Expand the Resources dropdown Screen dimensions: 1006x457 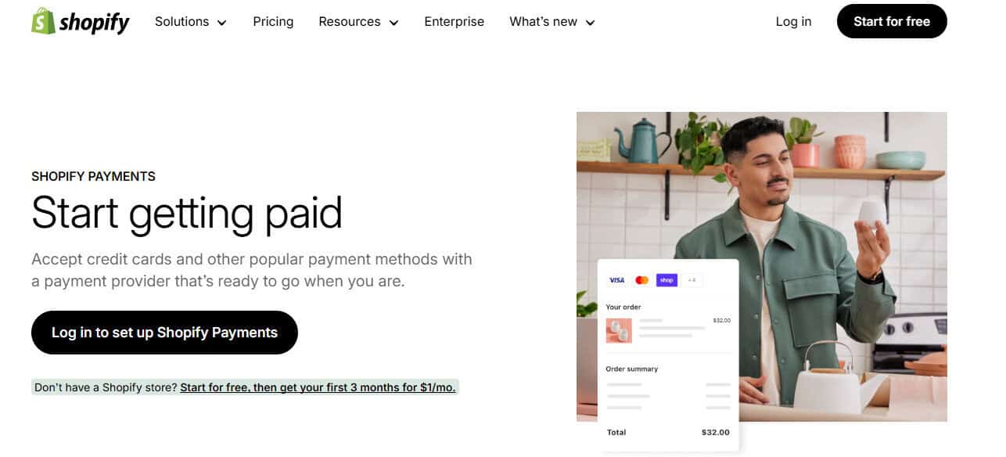(357, 22)
